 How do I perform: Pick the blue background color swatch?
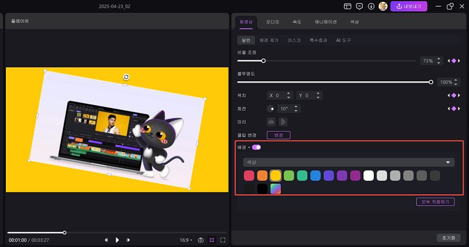(315, 176)
